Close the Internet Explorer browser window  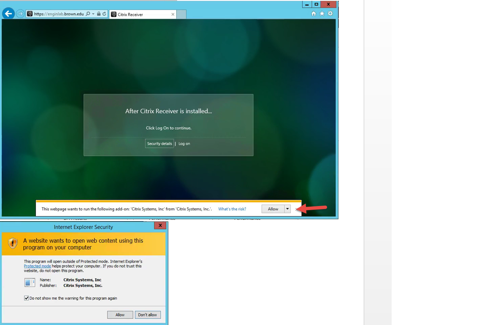[328, 4]
